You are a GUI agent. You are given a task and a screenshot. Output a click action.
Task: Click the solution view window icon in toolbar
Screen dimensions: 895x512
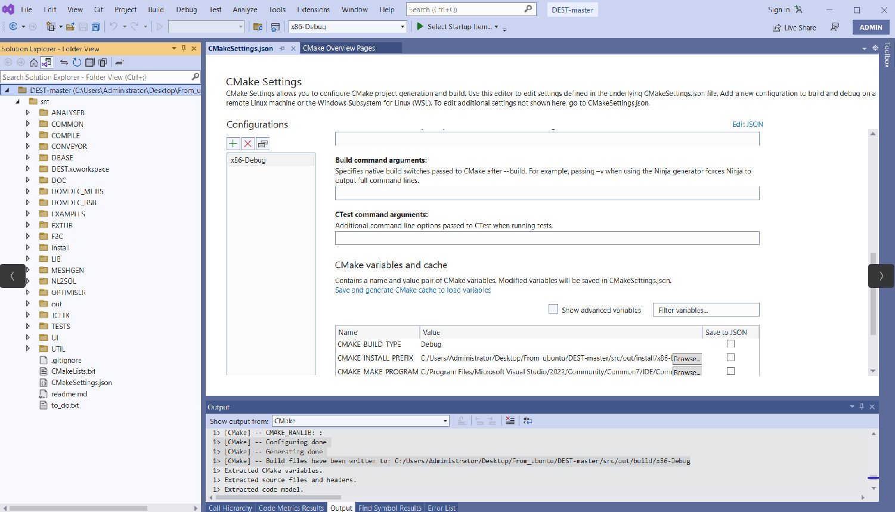tap(275, 27)
